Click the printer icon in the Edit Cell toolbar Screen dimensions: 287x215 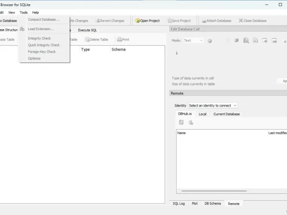point(246,40)
